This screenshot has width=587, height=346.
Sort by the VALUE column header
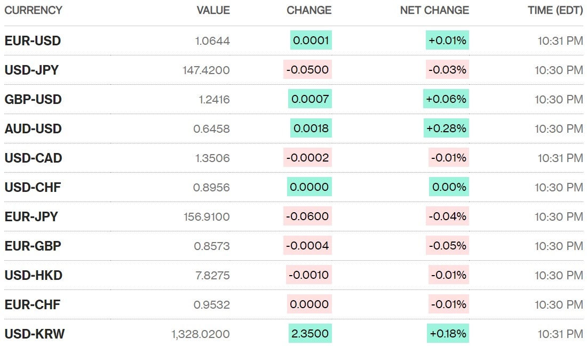(x=213, y=10)
